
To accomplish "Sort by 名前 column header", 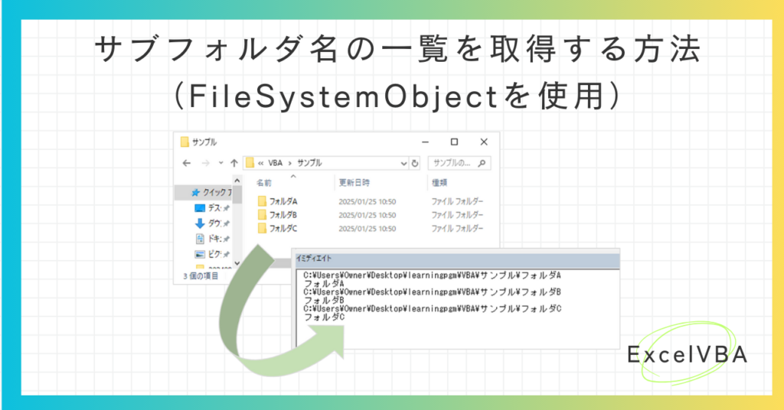I will pos(264,183).
